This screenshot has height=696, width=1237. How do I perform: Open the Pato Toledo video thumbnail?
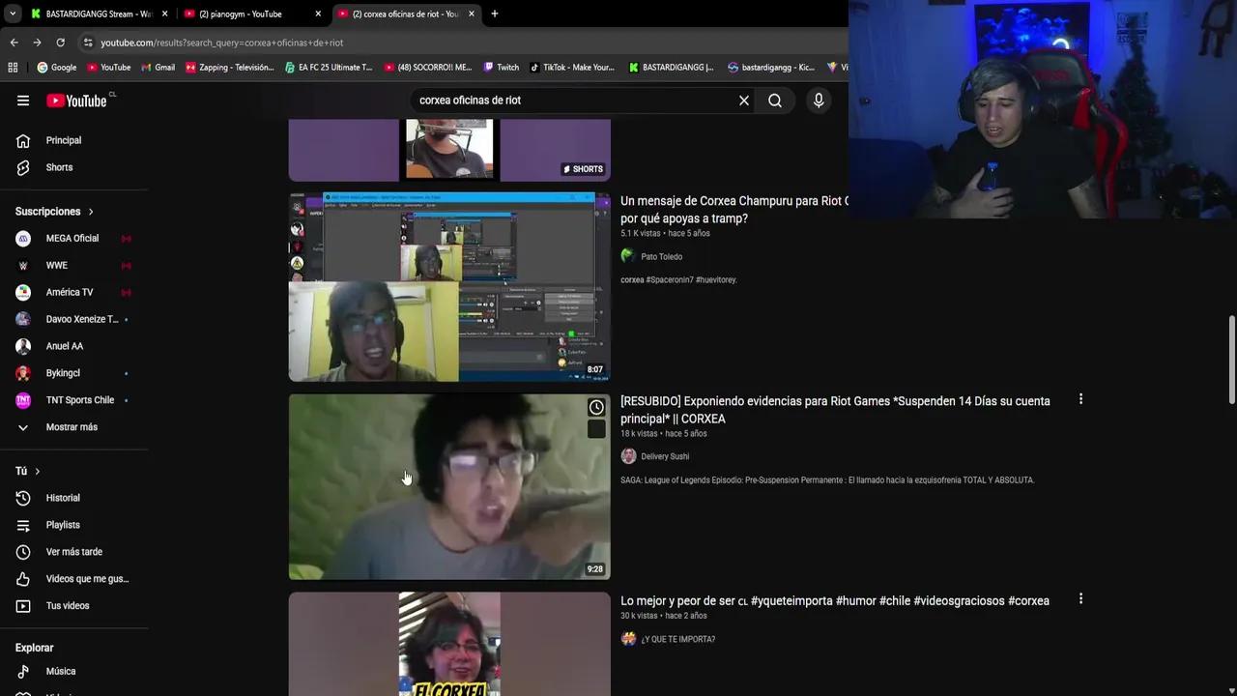click(x=448, y=286)
